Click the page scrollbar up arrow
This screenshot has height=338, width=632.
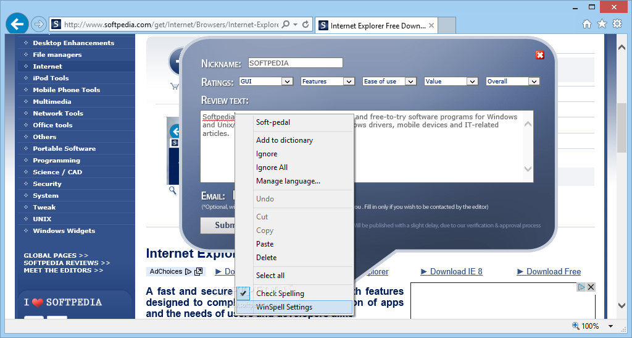(x=622, y=47)
